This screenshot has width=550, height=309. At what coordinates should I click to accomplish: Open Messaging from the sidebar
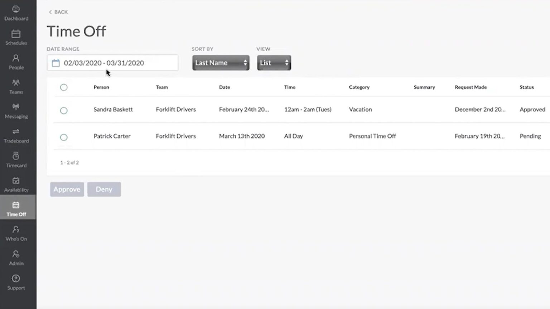click(x=16, y=107)
